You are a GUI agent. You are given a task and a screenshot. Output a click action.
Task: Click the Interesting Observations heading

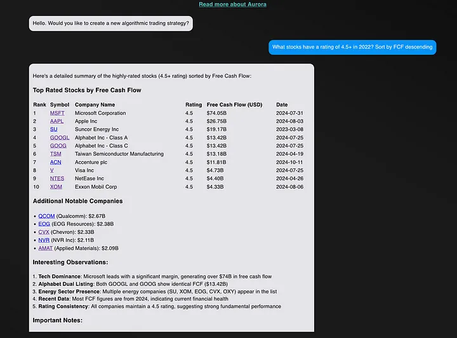(70, 262)
